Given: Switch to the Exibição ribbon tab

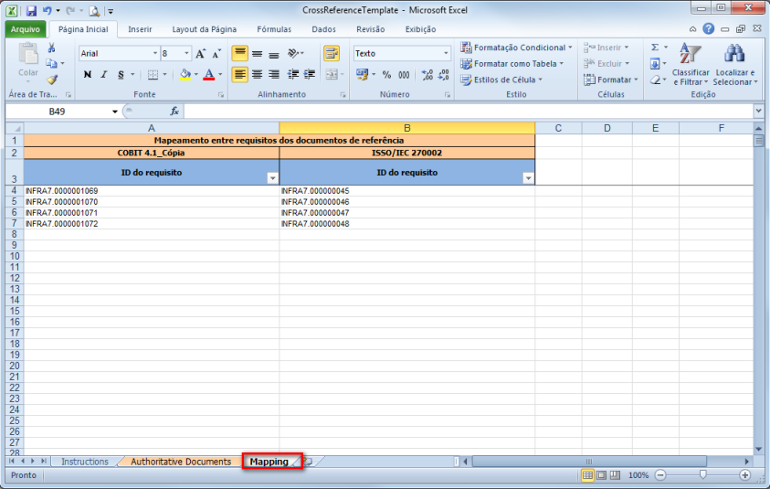Looking at the screenshot, I should coord(420,29).
